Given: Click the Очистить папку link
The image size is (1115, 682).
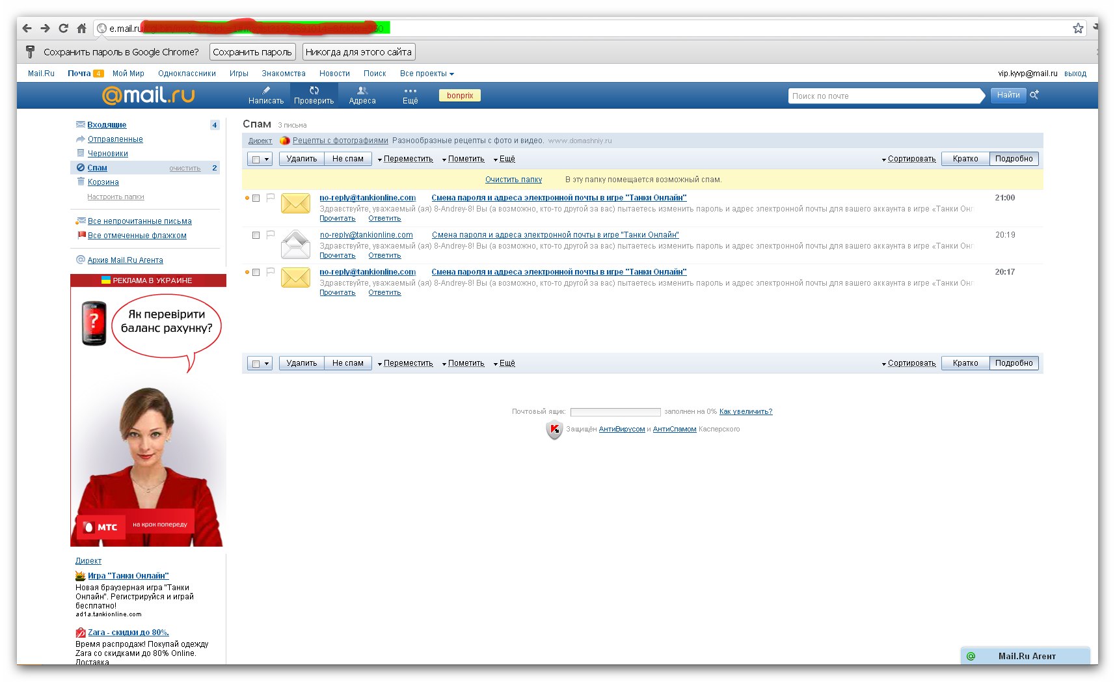Looking at the screenshot, I should [x=513, y=180].
